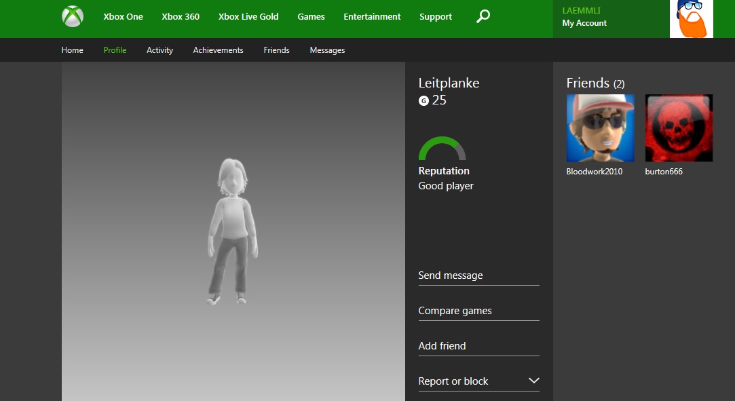Expand the Report or block chevron
The width and height of the screenshot is (735, 401).
click(x=533, y=381)
